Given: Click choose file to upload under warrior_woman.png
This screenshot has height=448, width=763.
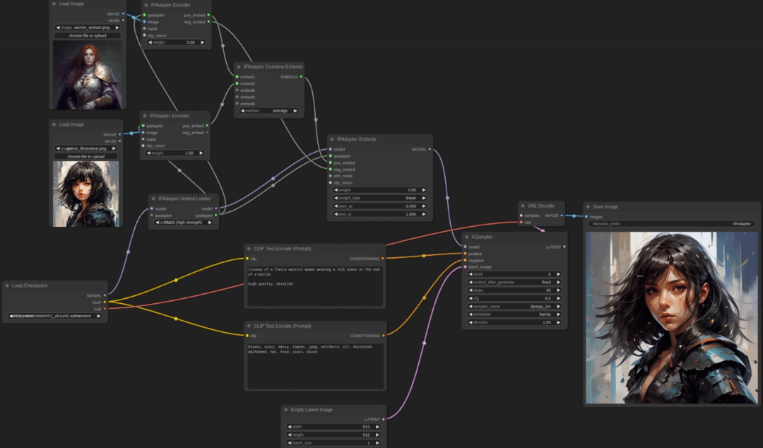Looking at the screenshot, I should (x=87, y=35).
